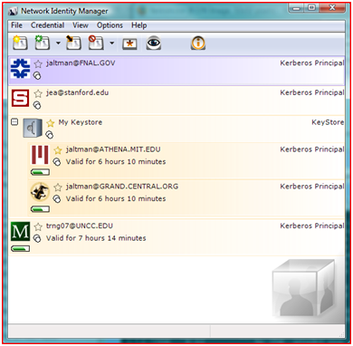Click the MIT logo icon

pos(40,155)
